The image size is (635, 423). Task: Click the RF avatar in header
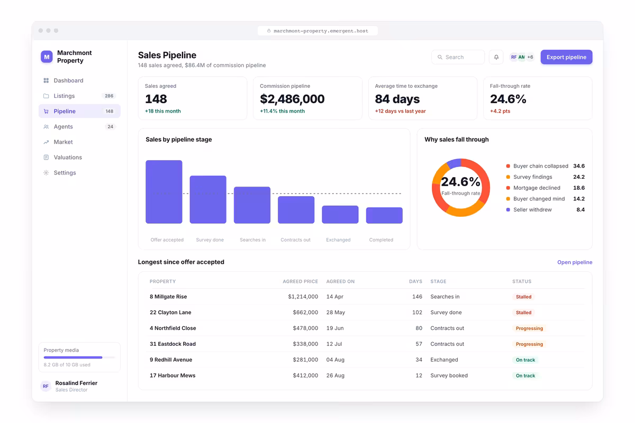(514, 57)
